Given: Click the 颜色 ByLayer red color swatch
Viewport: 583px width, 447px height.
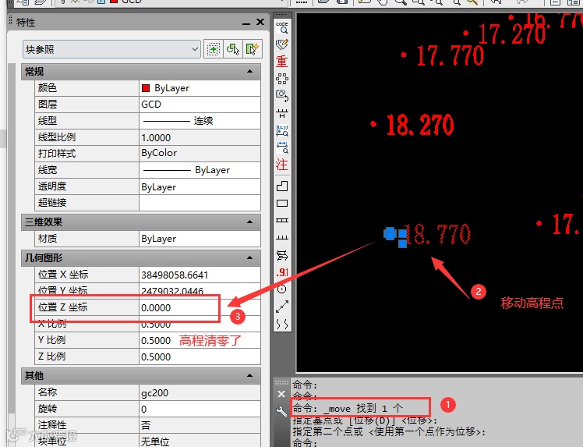Looking at the screenshot, I should pyautogui.click(x=146, y=88).
